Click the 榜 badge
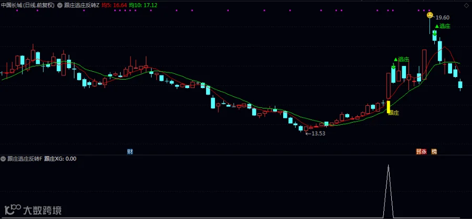The image size is (472, 219). pos(434,151)
